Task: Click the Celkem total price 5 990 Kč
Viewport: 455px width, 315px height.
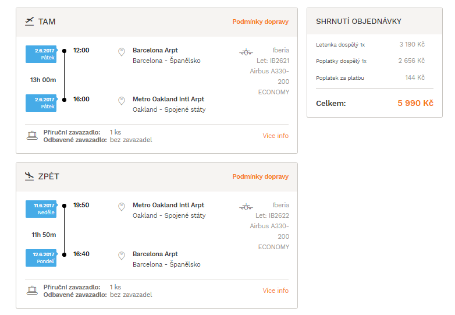Action: tap(415, 103)
